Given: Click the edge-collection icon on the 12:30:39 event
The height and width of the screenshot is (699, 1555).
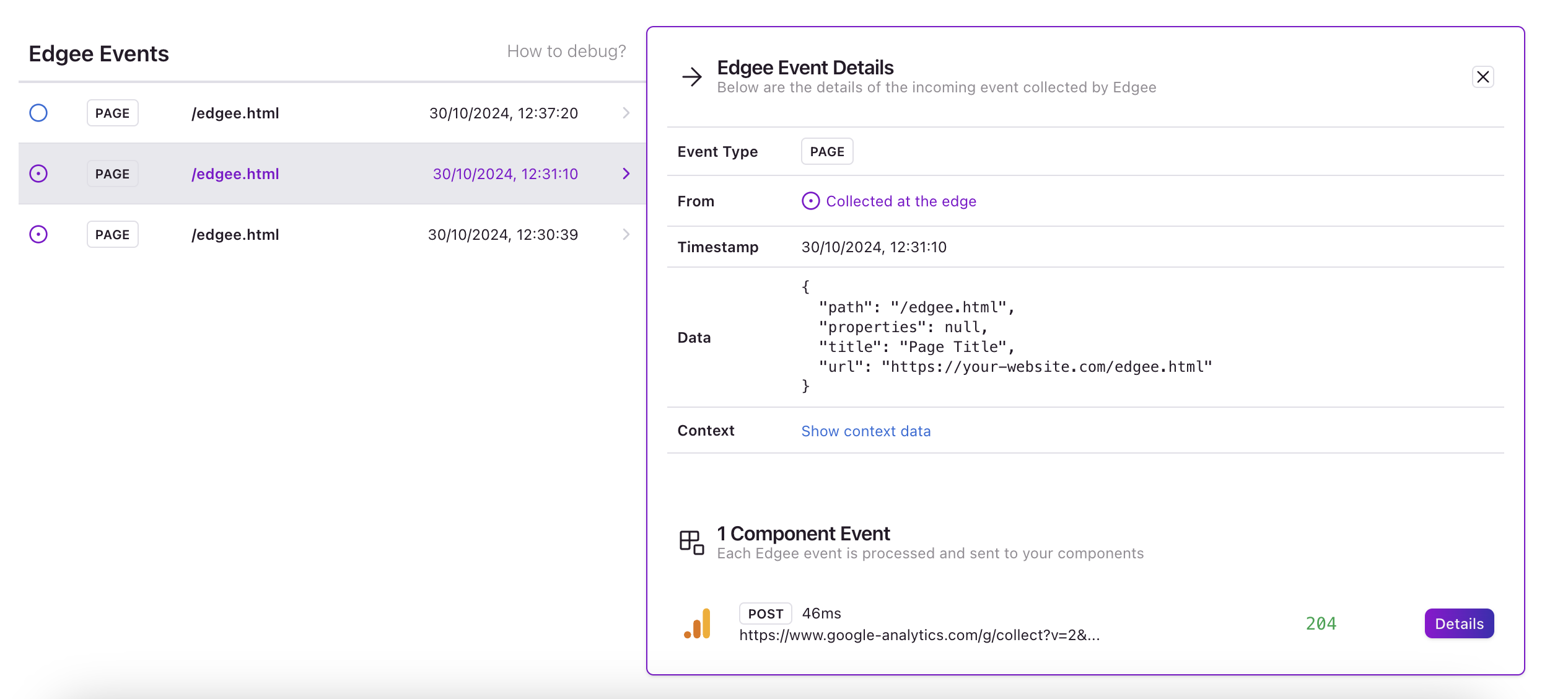Looking at the screenshot, I should (x=38, y=234).
